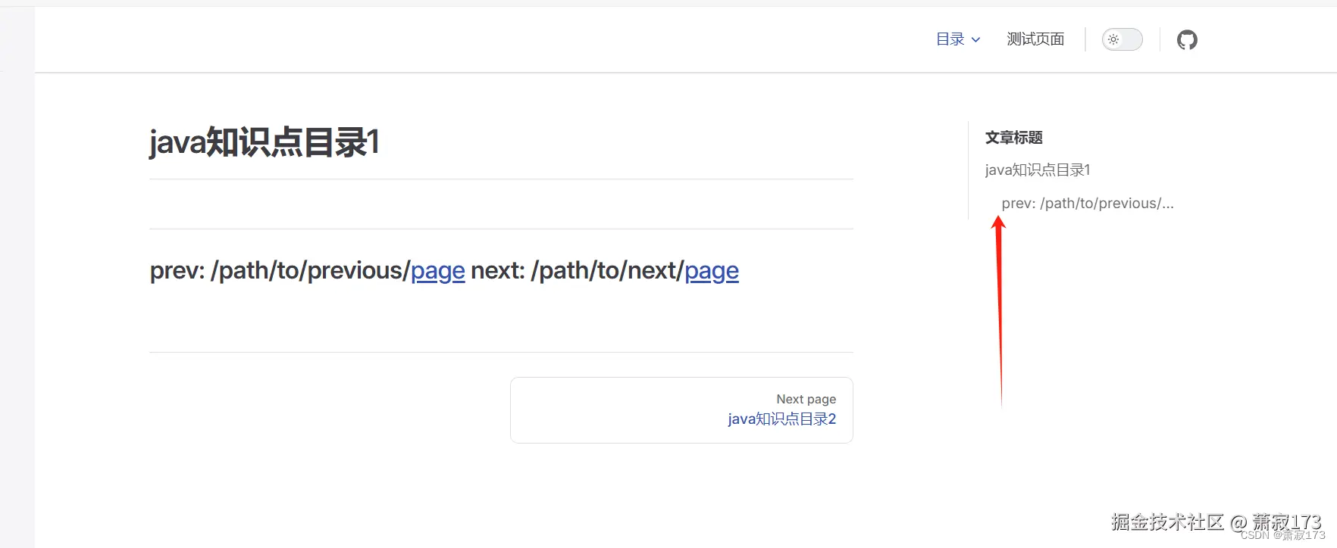The image size is (1337, 548).
Task: Open the 目录 navigation menu
Action: tap(950, 39)
